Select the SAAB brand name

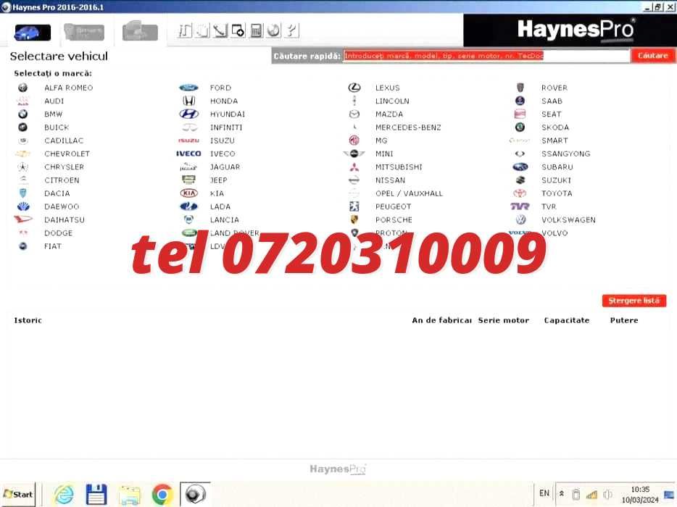(552, 101)
